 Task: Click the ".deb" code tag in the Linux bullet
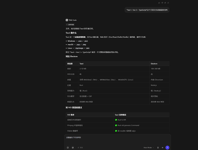tap(87, 48)
